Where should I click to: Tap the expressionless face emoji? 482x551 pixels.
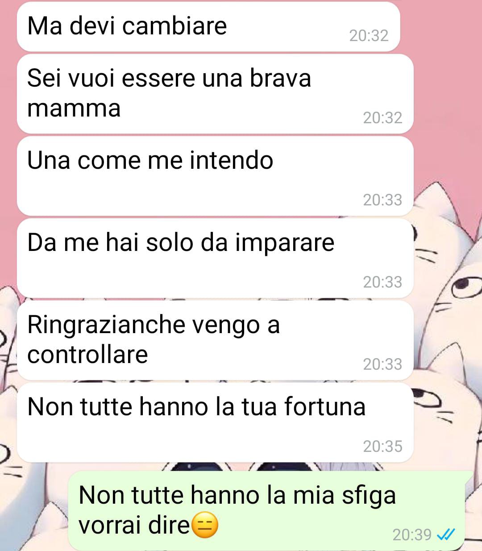[205, 525]
